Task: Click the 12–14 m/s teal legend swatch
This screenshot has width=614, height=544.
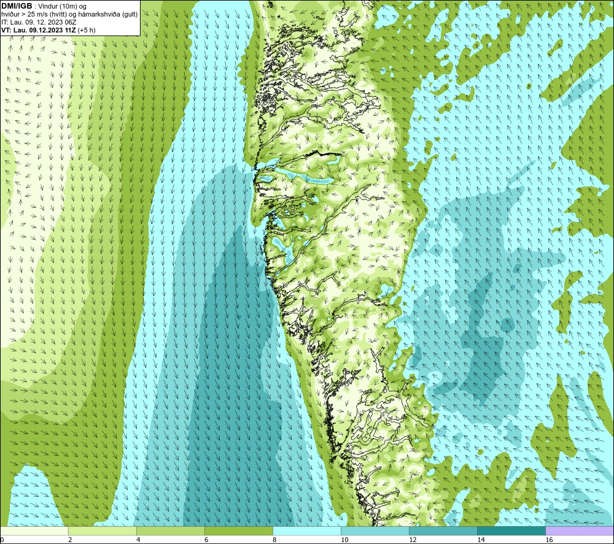Action: [x=443, y=531]
